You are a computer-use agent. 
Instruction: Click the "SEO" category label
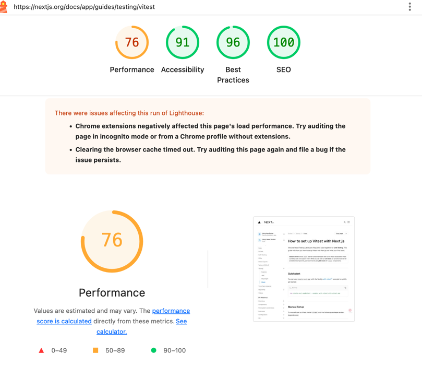click(284, 69)
